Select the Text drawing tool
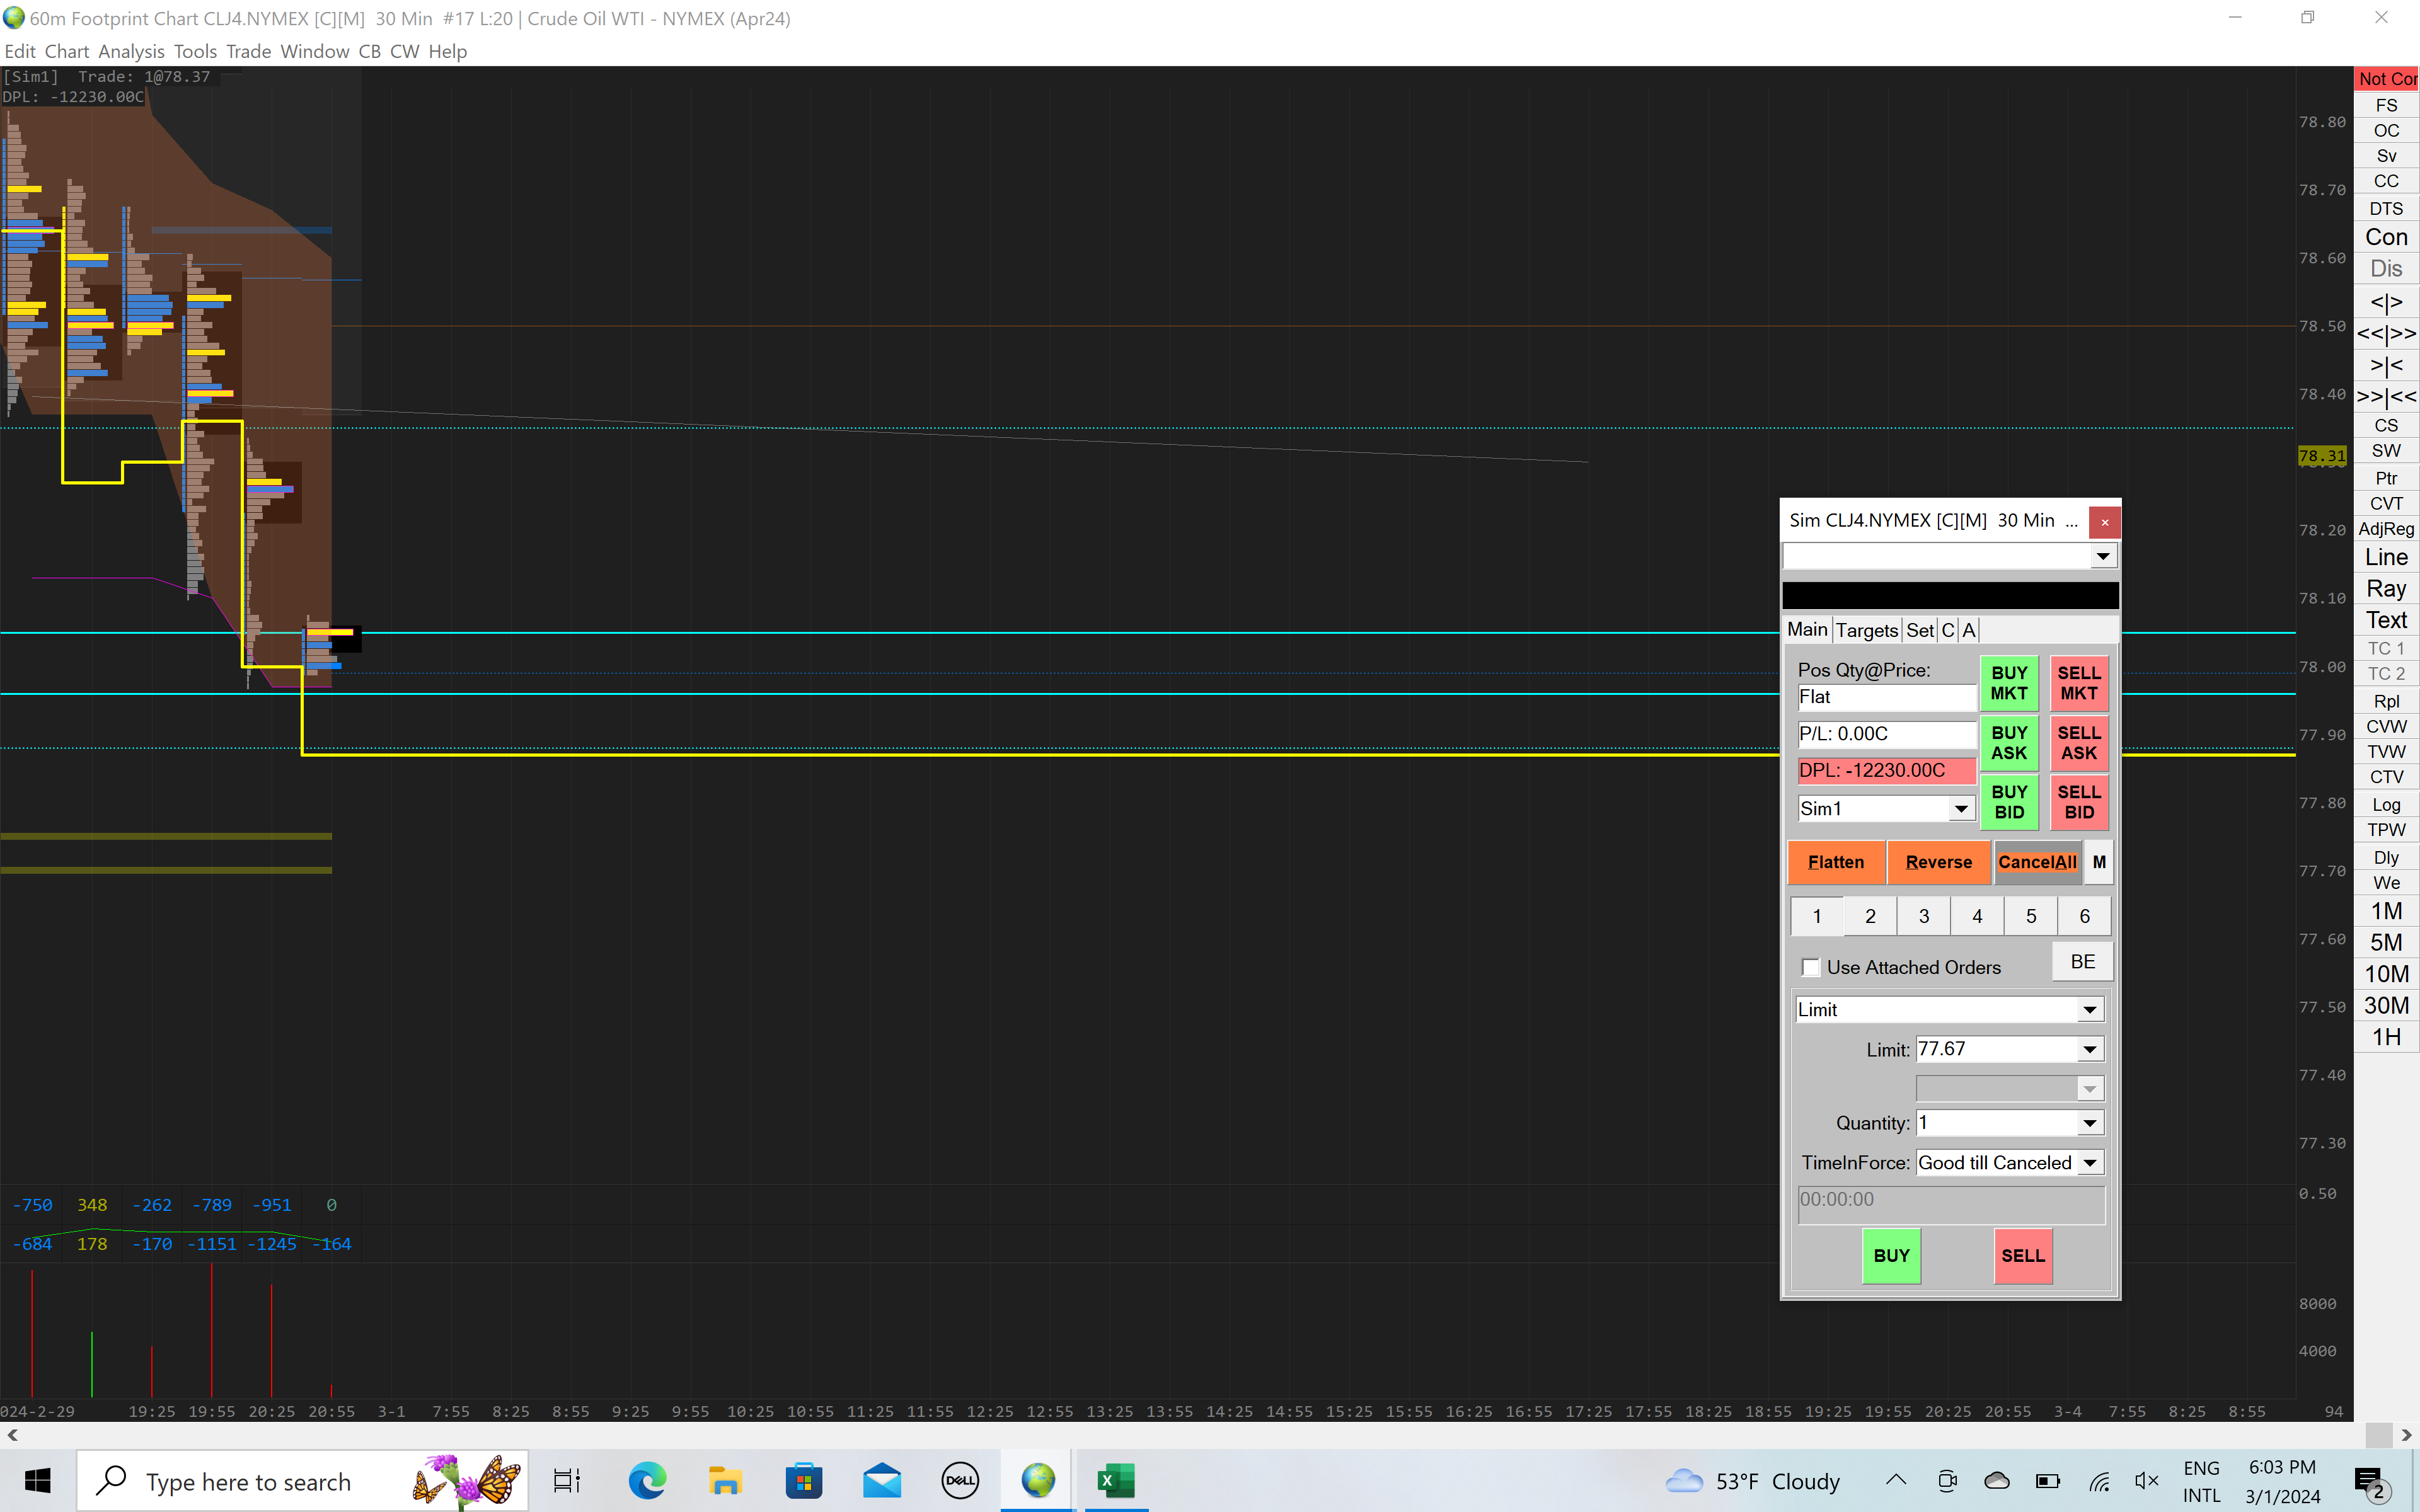Viewport: 2420px width, 1512px height. click(x=2385, y=620)
